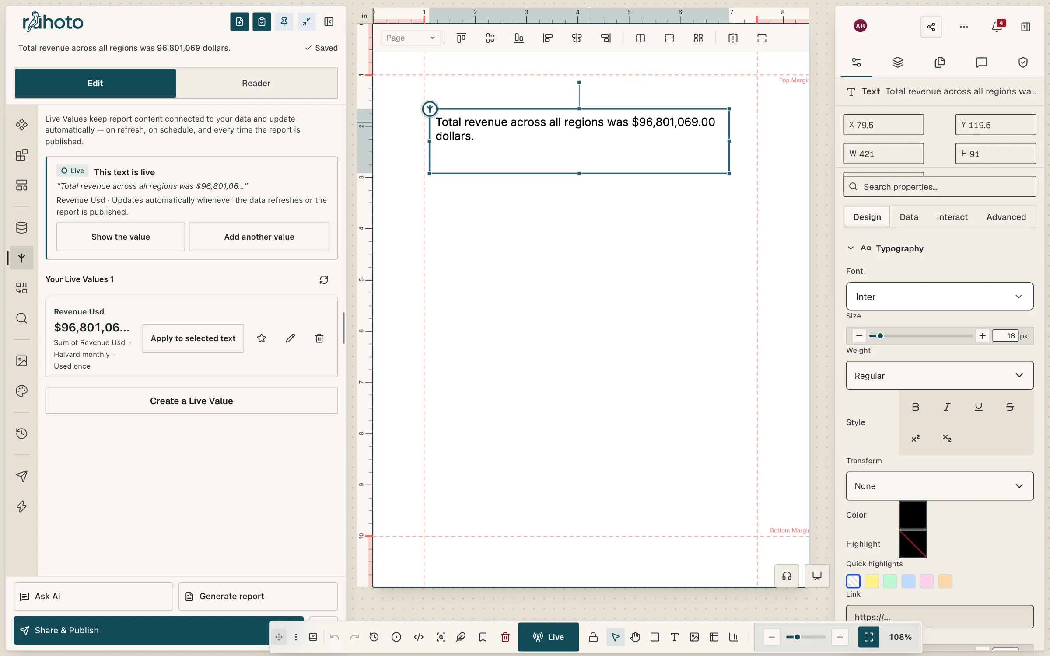1050x656 pixels.
Task: Open the comments panel icon
Action: pos(982,63)
